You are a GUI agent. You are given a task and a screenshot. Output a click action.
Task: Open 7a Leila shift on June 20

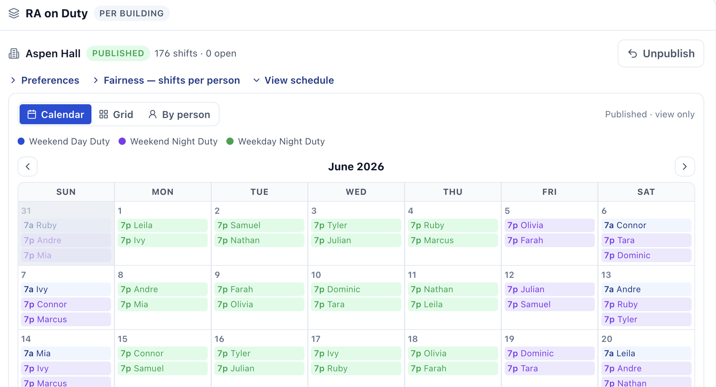(x=646, y=353)
